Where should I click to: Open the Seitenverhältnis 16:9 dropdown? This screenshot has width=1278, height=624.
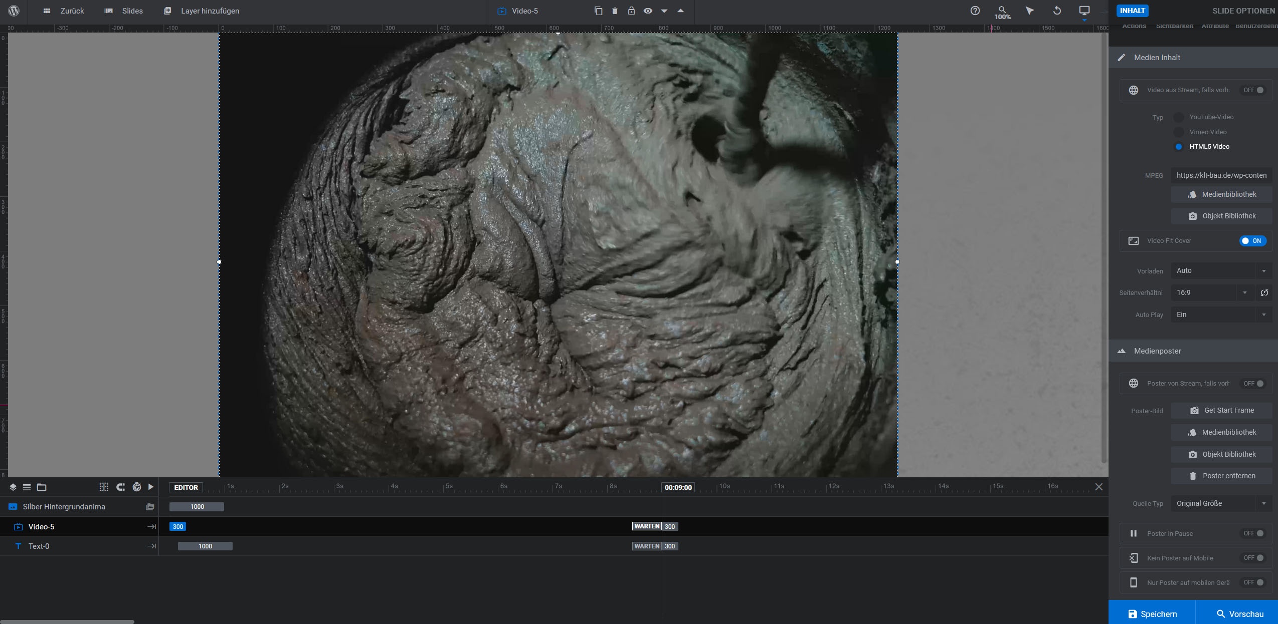coord(1212,292)
